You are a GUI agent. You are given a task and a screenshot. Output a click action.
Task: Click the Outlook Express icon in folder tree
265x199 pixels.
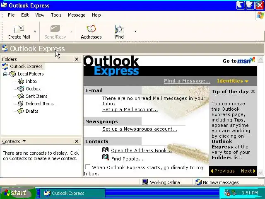[5, 66]
